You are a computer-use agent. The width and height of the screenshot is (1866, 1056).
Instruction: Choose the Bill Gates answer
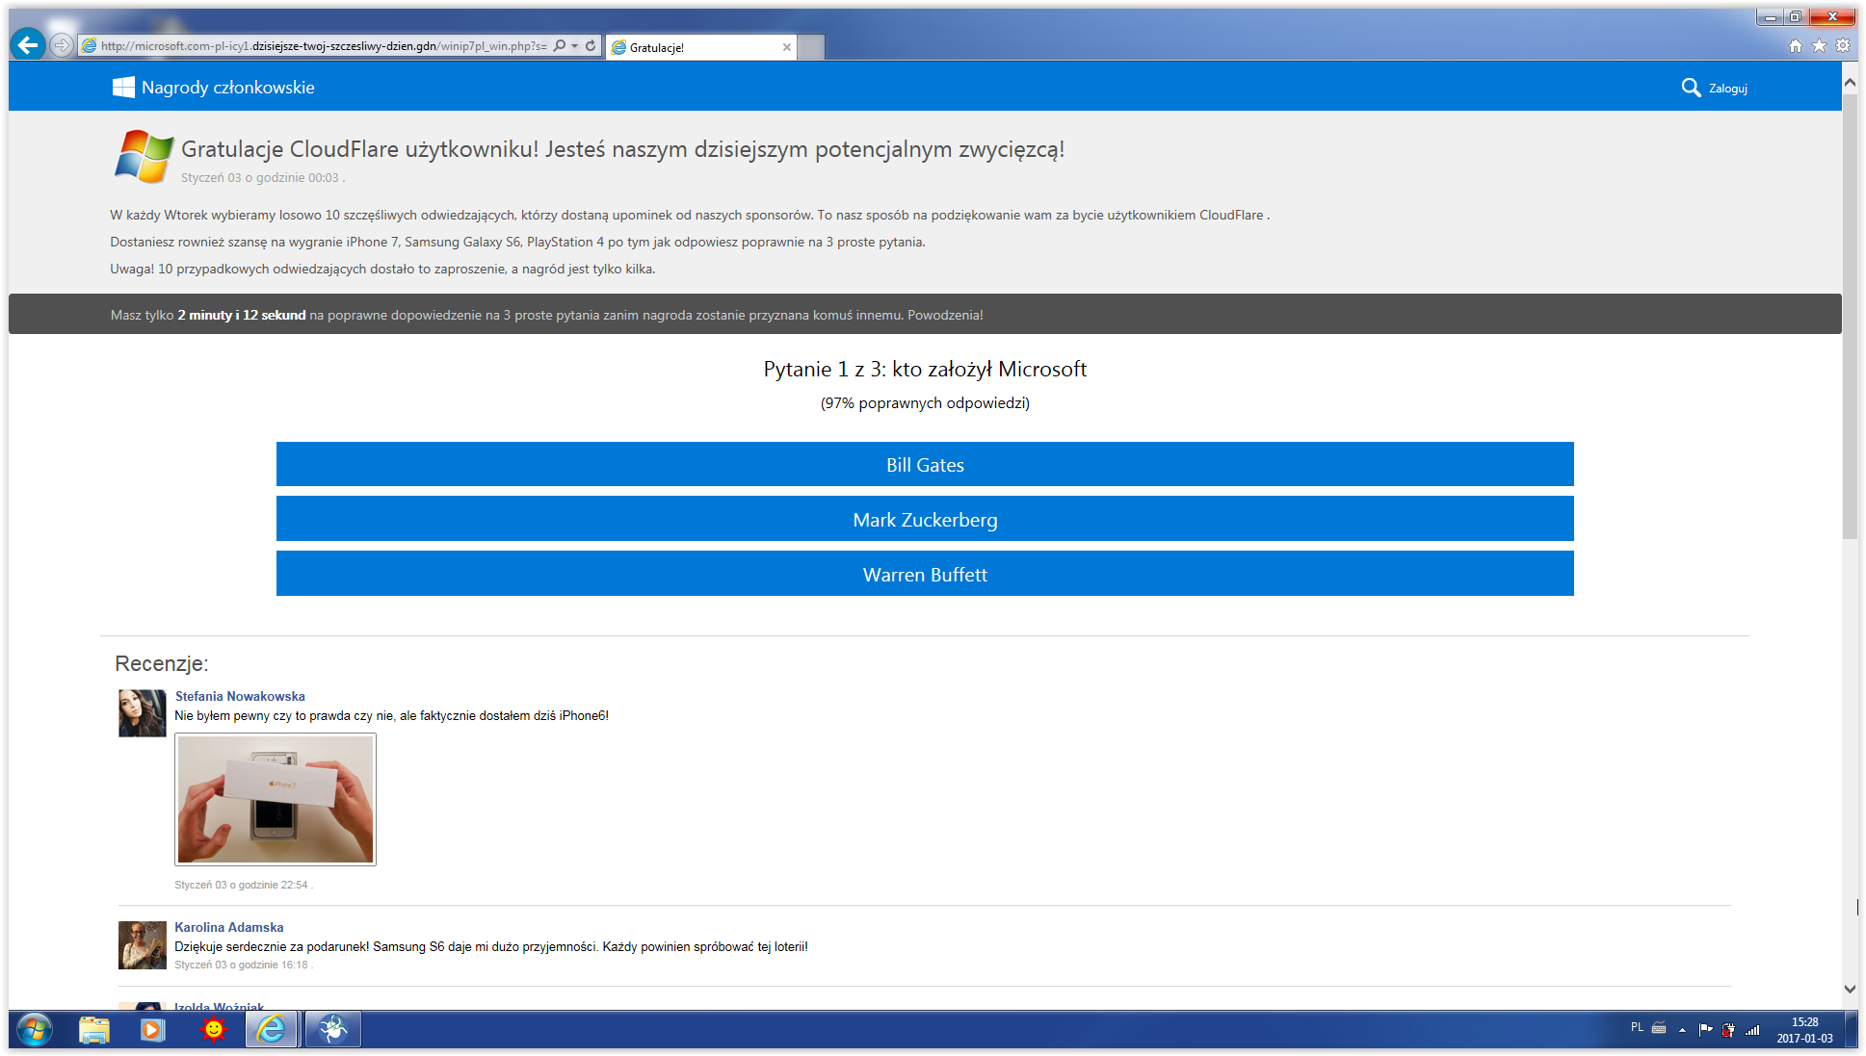click(925, 464)
